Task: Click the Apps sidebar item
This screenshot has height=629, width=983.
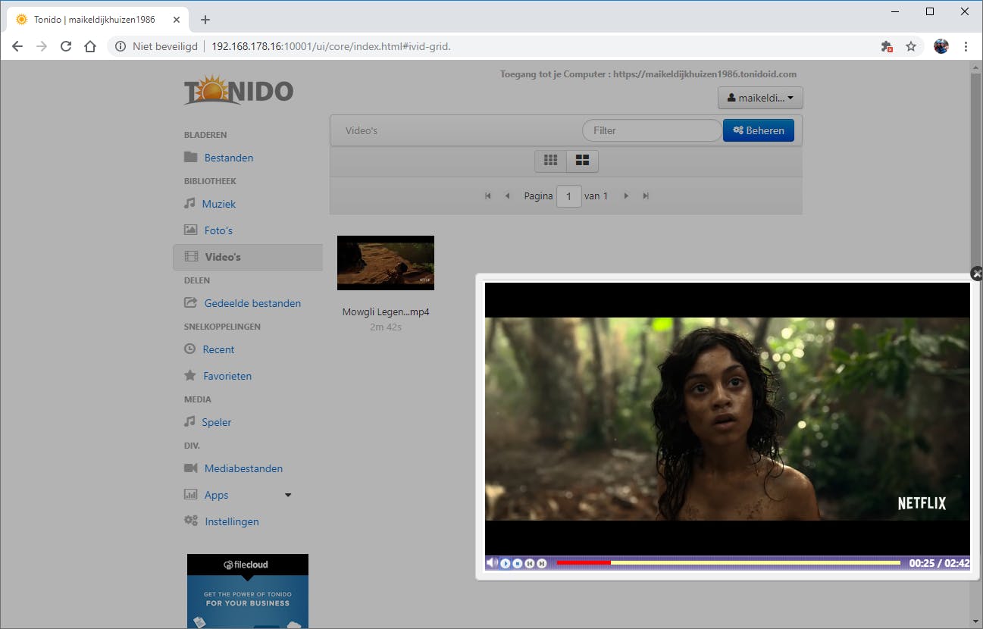Action: pyautogui.click(x=216, y=495)
